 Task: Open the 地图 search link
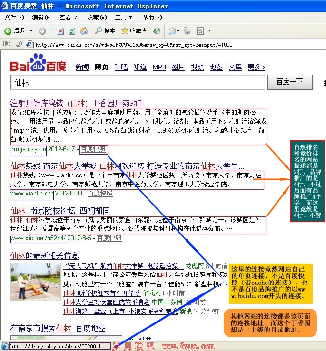pos(216,67)
